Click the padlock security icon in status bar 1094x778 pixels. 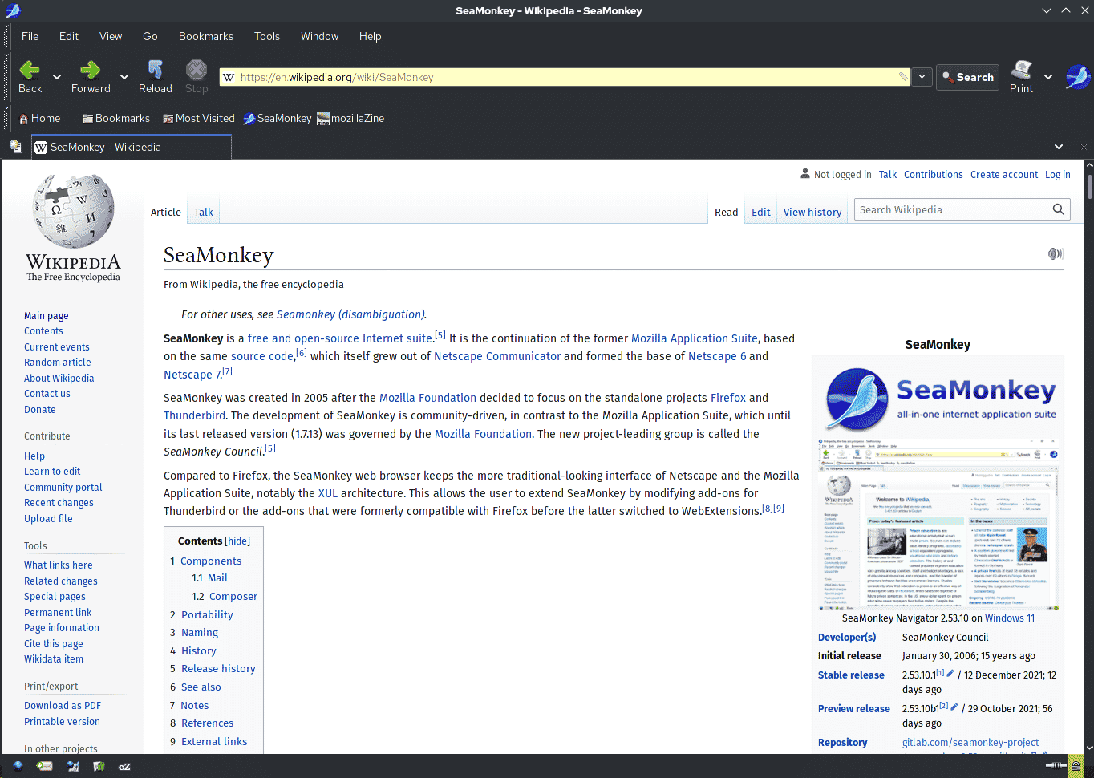1076,766
